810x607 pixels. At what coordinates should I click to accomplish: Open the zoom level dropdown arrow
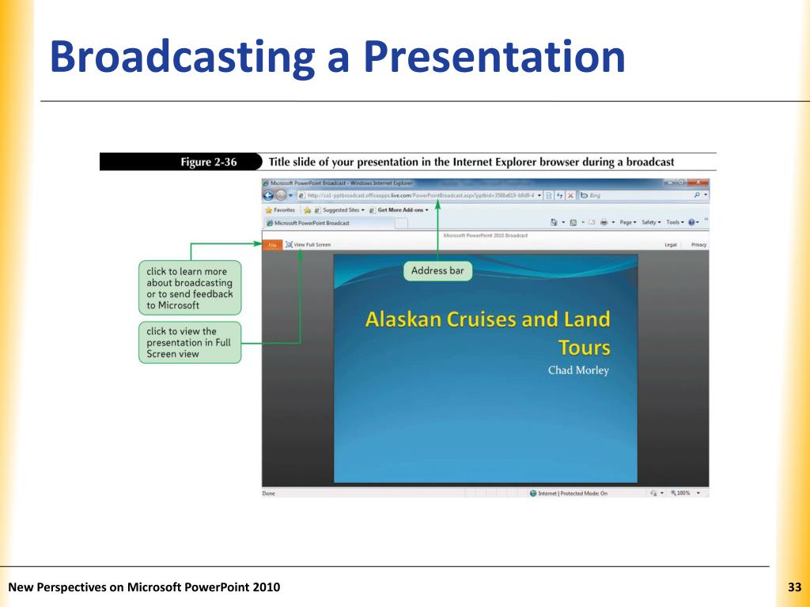(x=698, y=493)
